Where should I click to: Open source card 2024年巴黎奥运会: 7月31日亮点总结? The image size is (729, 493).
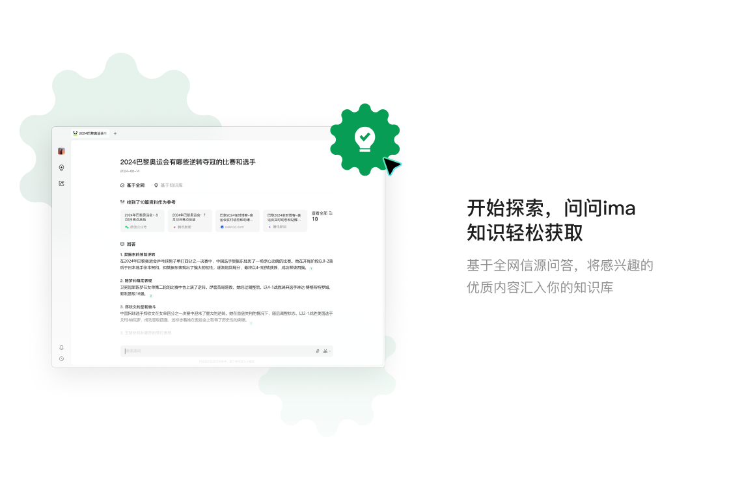click(189, 220)
